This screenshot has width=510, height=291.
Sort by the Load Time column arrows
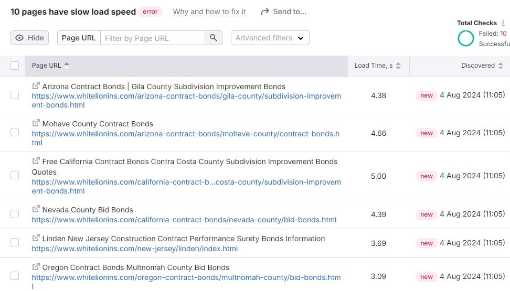[x=398, y=66]
